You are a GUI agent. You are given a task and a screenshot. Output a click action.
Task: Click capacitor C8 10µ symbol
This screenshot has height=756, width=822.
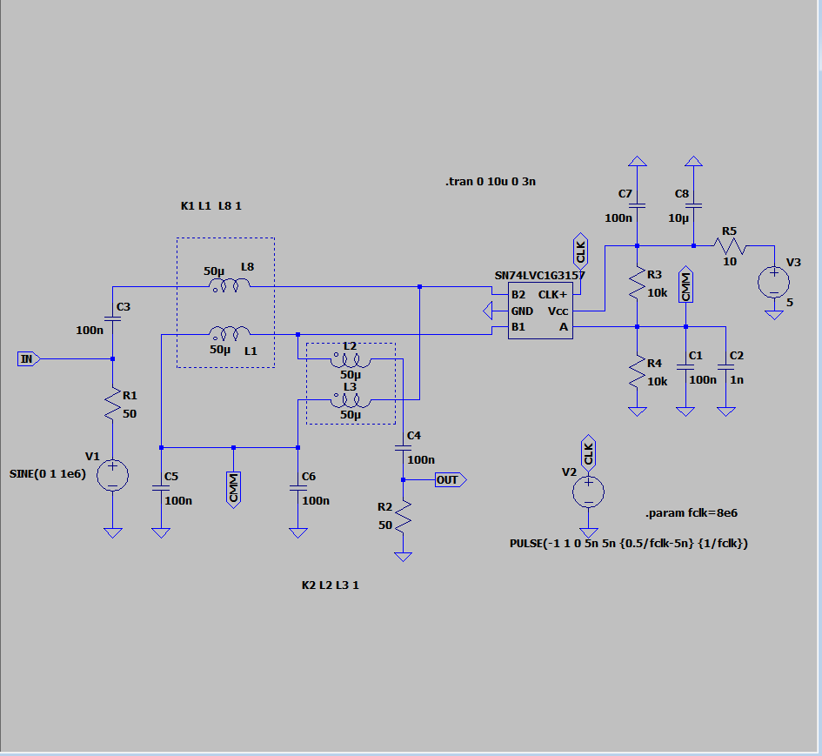(x=693, y=206)
